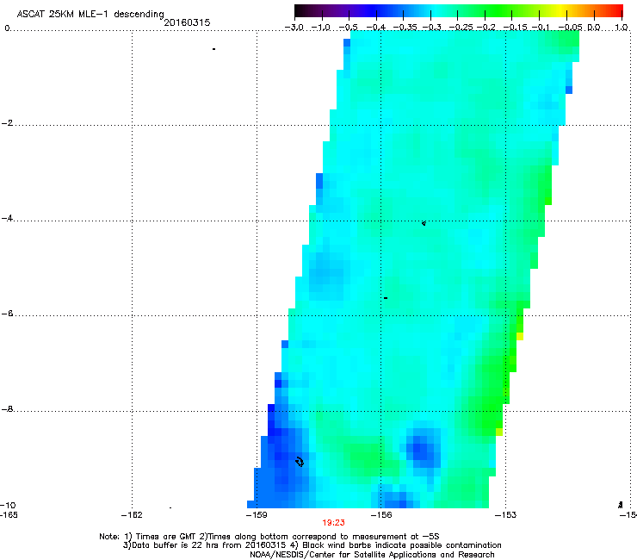Click the color bar label -1.0
Screen dimensions: 637x560
tap(321, 28)
